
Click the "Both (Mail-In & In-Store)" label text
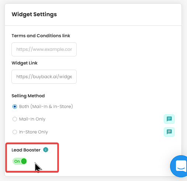tap(46, 107)
